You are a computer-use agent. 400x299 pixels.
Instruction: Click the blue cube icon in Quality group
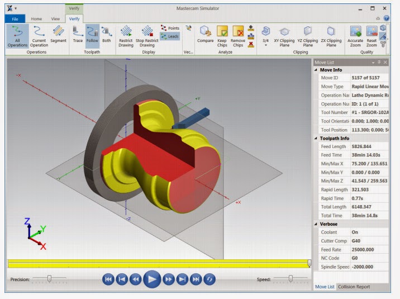pos(383,28)
